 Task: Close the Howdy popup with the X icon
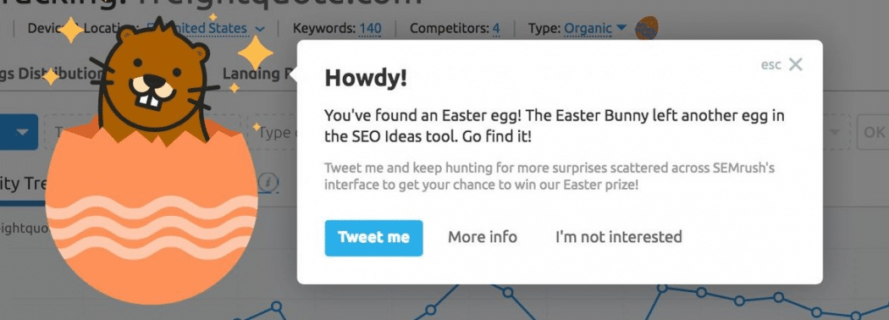[x=796, y=64]
